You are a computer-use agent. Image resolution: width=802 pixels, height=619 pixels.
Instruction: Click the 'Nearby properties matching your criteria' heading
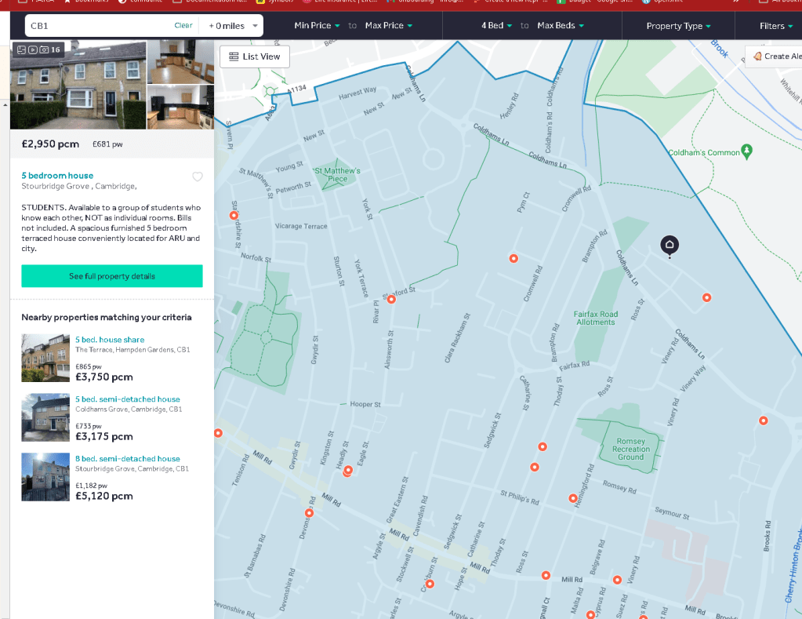107,318
